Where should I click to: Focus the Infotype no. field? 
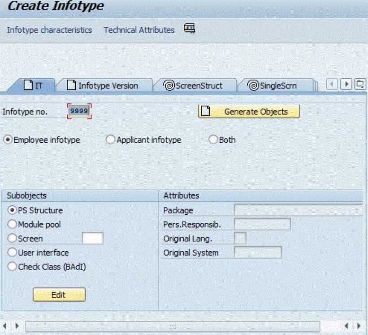[x=79, y=111]
